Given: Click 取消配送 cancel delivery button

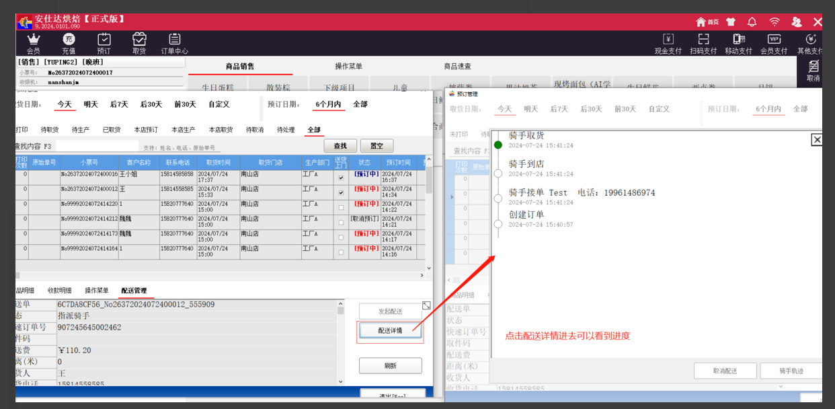Looking at the screenshot, I should click(725, 371).
